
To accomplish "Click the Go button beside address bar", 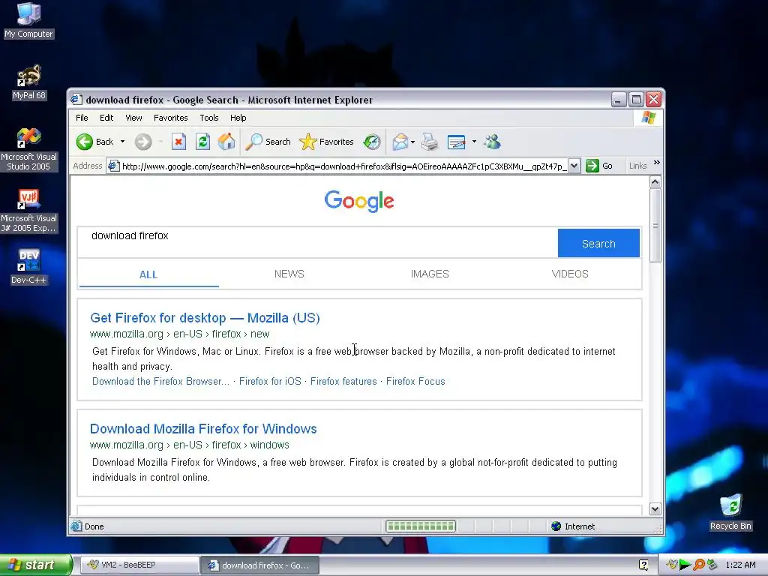I will (599, 166).
